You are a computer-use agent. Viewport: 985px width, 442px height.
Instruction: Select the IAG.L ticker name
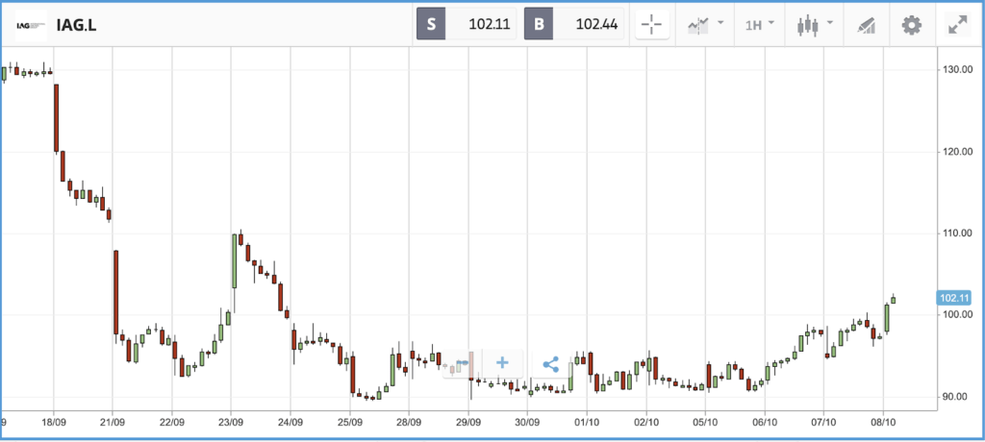click(x=76, y=26)
